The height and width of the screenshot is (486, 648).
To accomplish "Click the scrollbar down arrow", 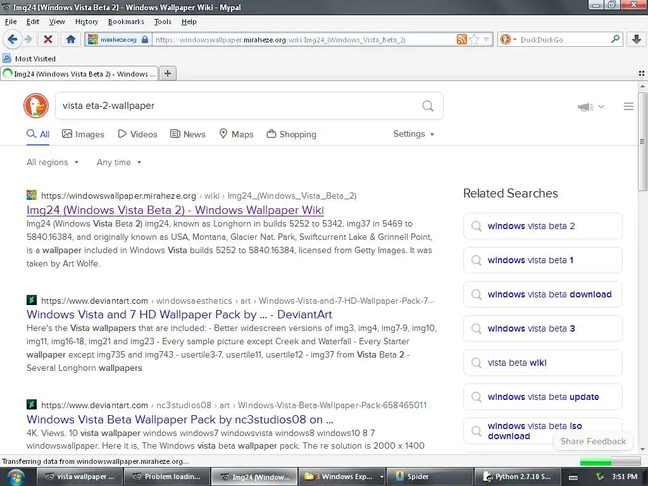I will pyautogui.click(x=642, y=449).
